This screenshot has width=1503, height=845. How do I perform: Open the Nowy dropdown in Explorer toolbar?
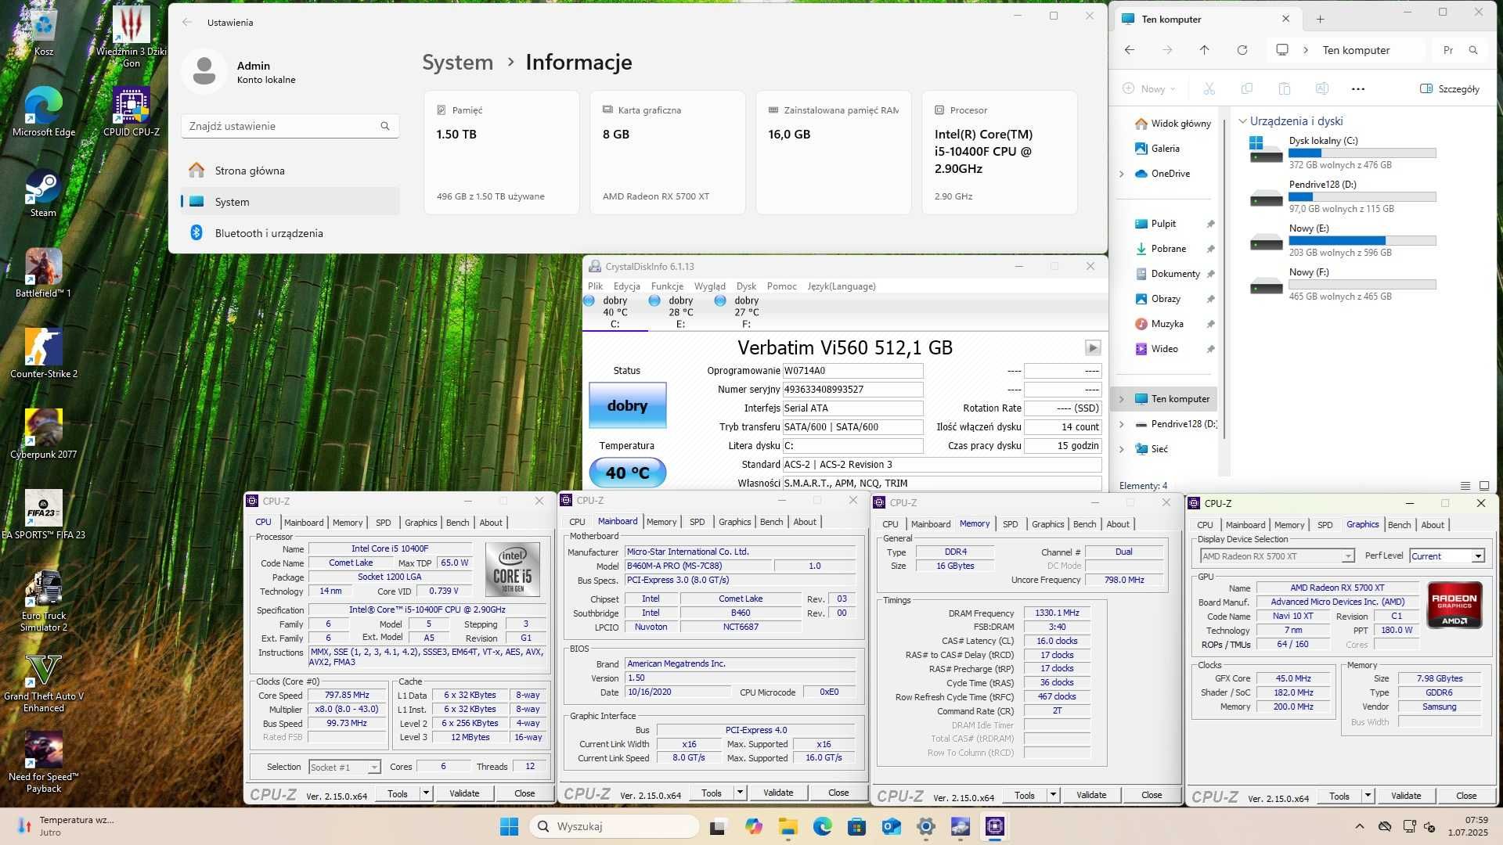[1149, 88]
